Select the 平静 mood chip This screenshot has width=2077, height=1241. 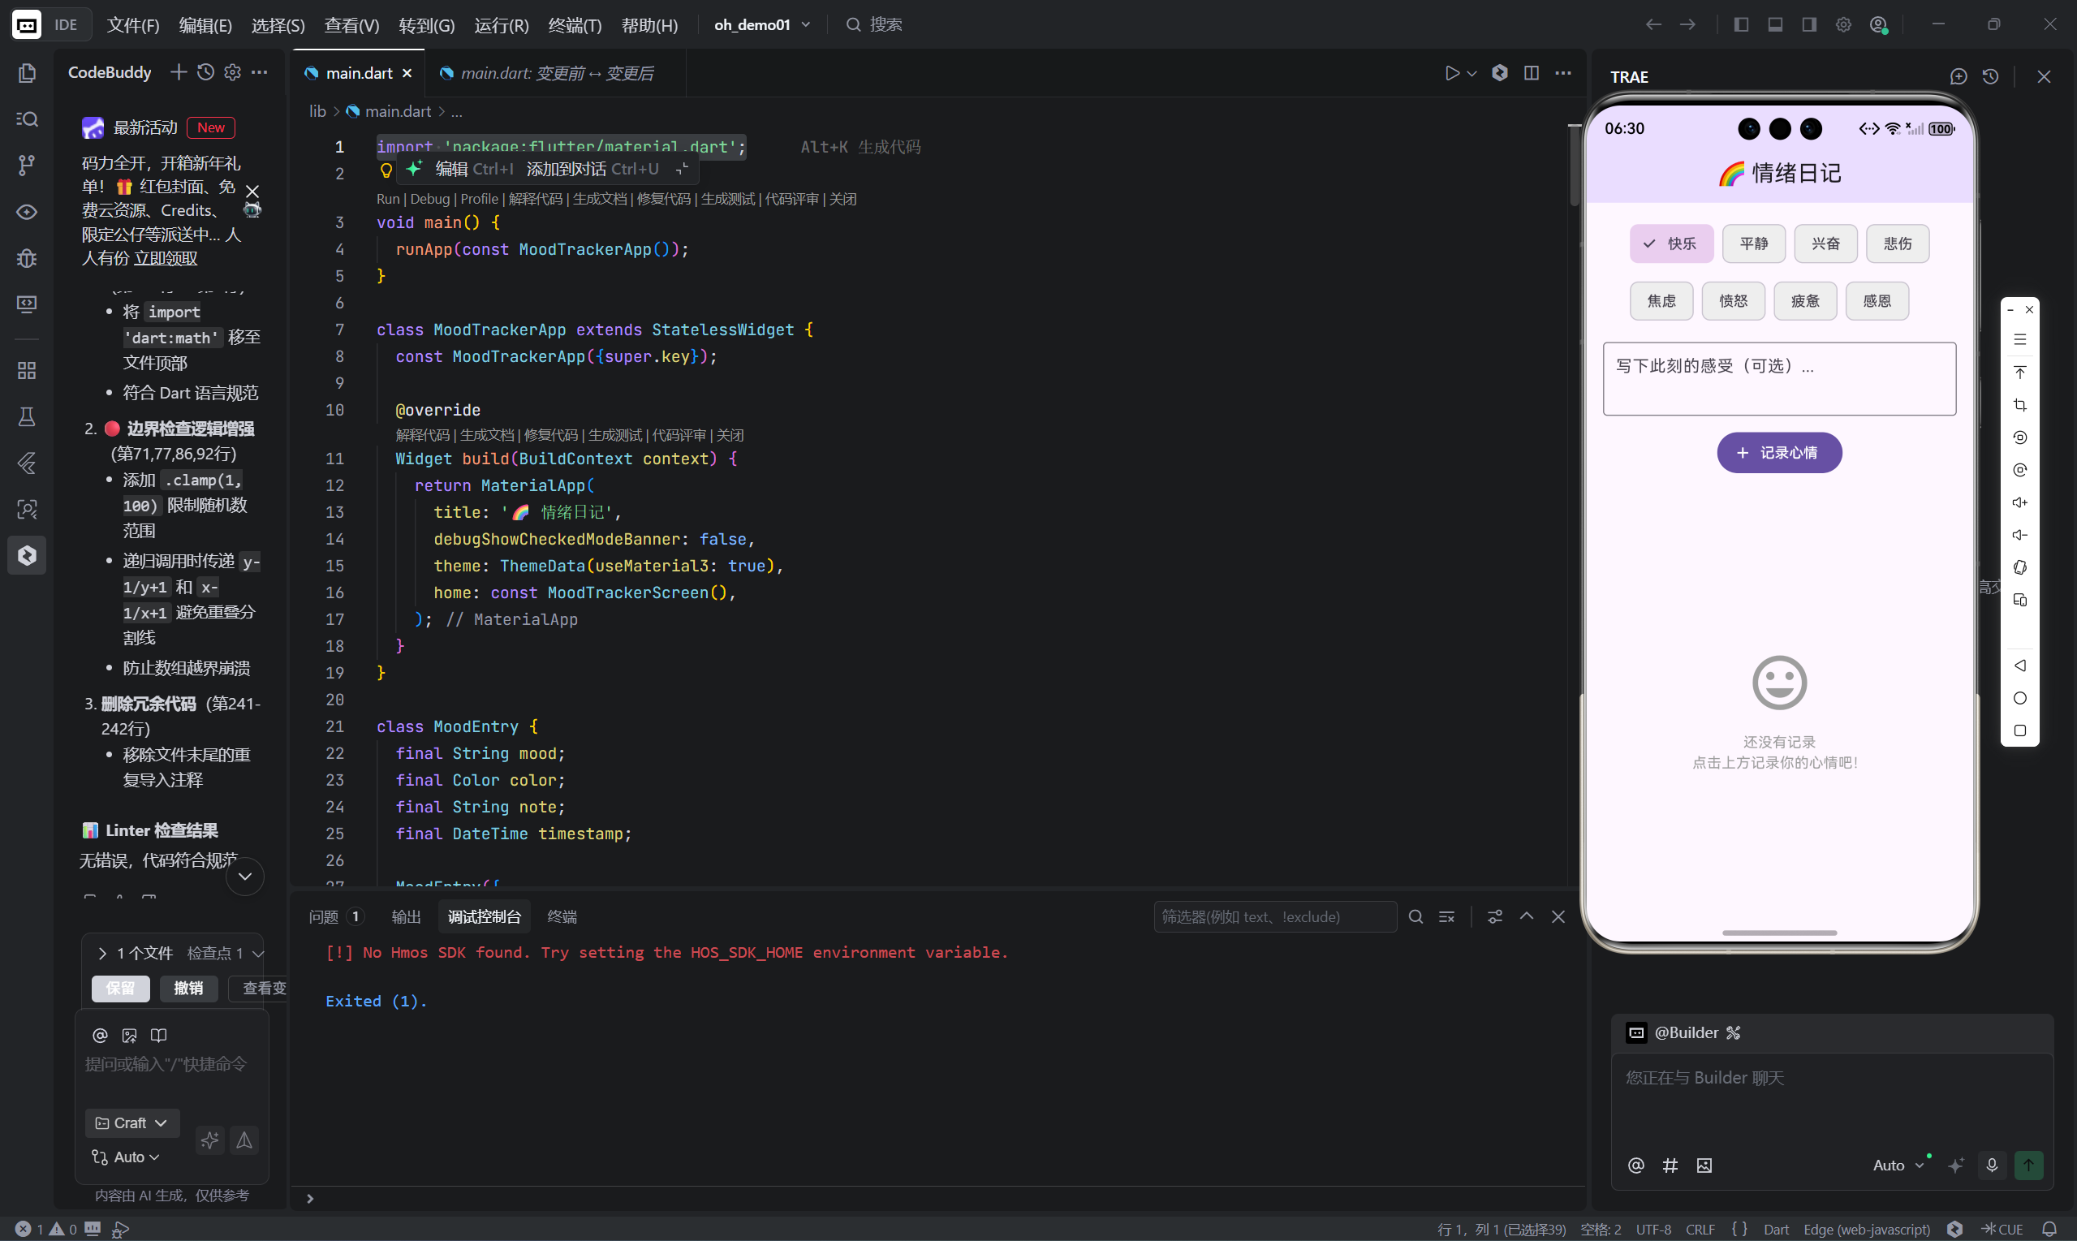[x=1753, y=243]
